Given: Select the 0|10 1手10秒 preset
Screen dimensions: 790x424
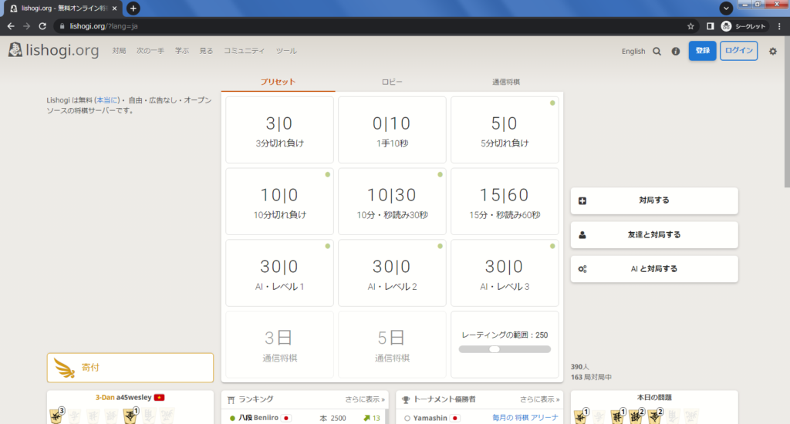Looking at the screenshot, I should 392,130.
